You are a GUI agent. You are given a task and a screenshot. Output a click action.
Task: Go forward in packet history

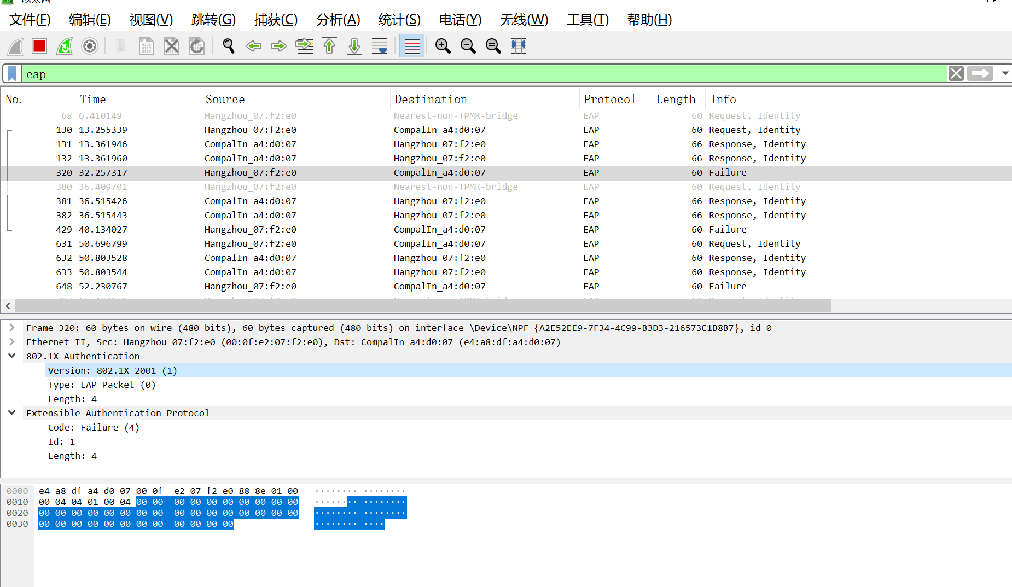coord(279,46)
